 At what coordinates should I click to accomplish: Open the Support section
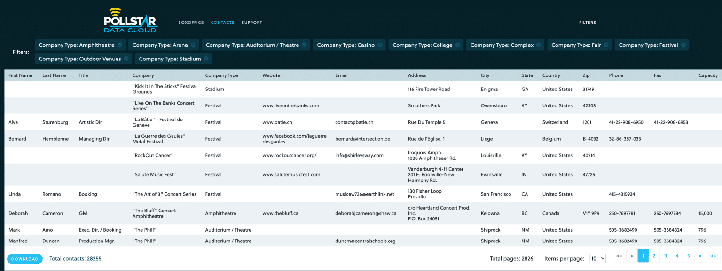(x=251, y=22)
